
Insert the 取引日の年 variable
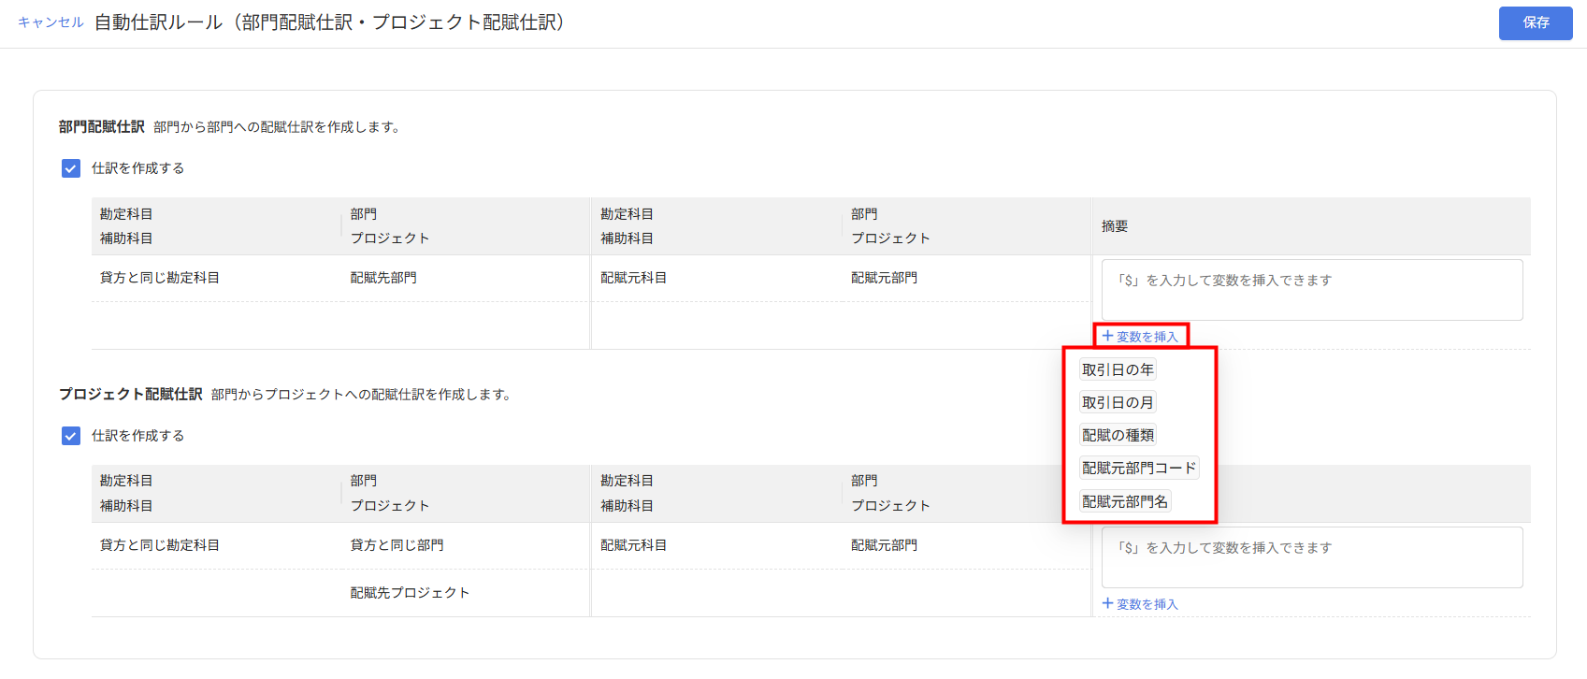[1118, 370]
